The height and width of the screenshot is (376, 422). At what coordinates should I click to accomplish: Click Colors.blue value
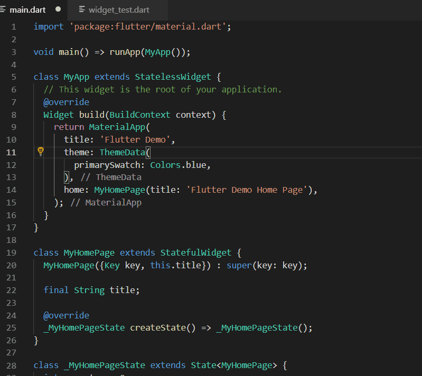click(178, 165)
